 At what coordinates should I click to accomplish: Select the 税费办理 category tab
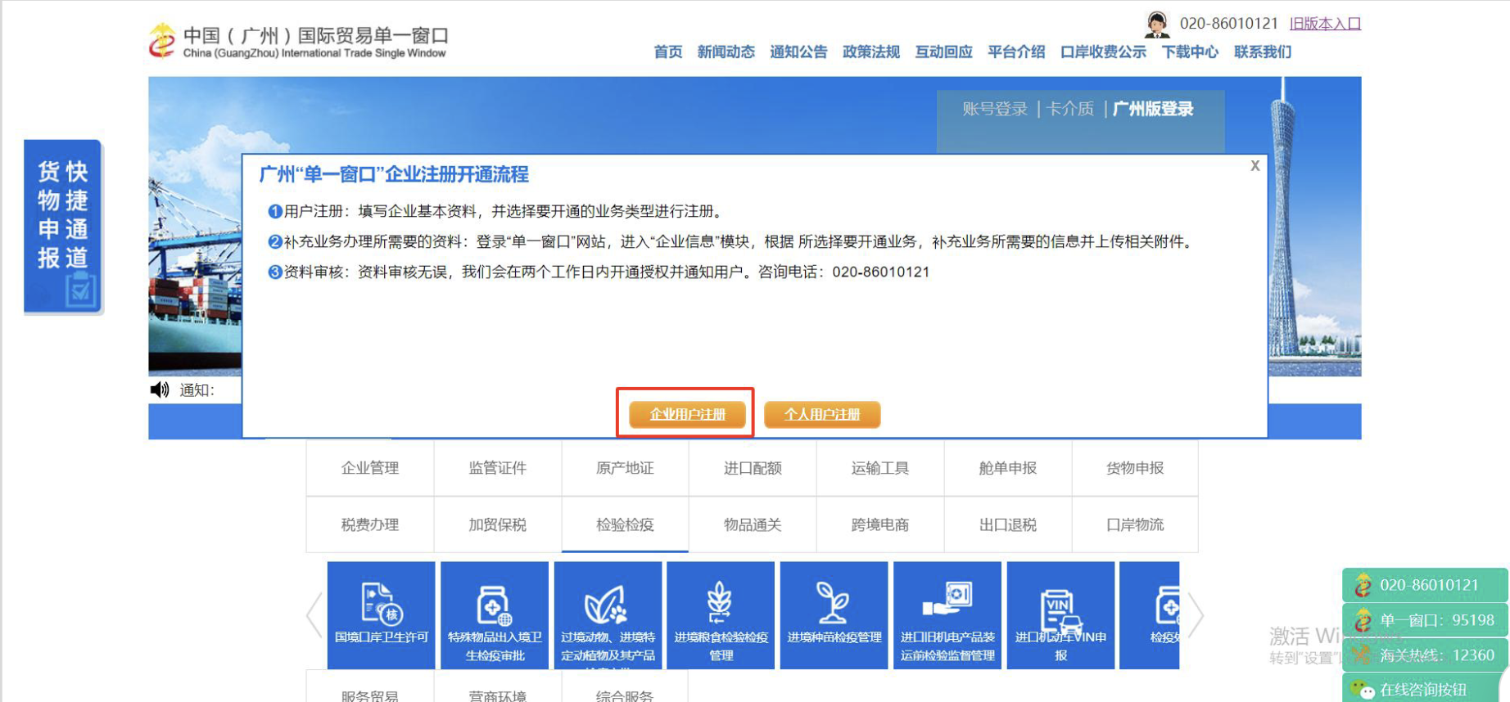[x=370, y=524]
